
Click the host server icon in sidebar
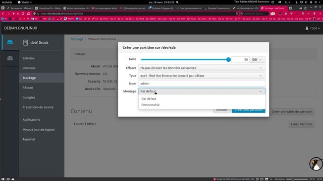[x=10, y=42]
